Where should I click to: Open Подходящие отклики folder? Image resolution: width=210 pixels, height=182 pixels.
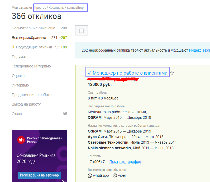pos(34,47)
